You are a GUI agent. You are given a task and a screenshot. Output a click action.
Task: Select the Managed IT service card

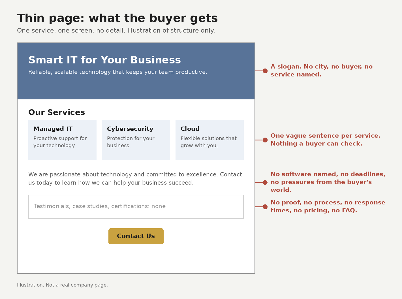pyautogui.click(x=62, y=140)
